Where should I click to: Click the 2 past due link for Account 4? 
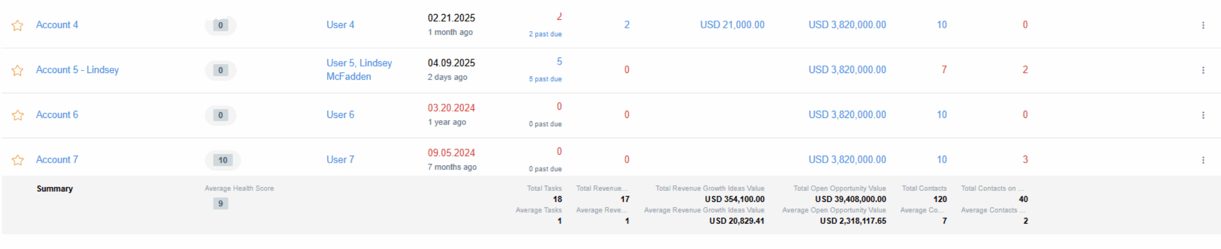coord(545,34)
